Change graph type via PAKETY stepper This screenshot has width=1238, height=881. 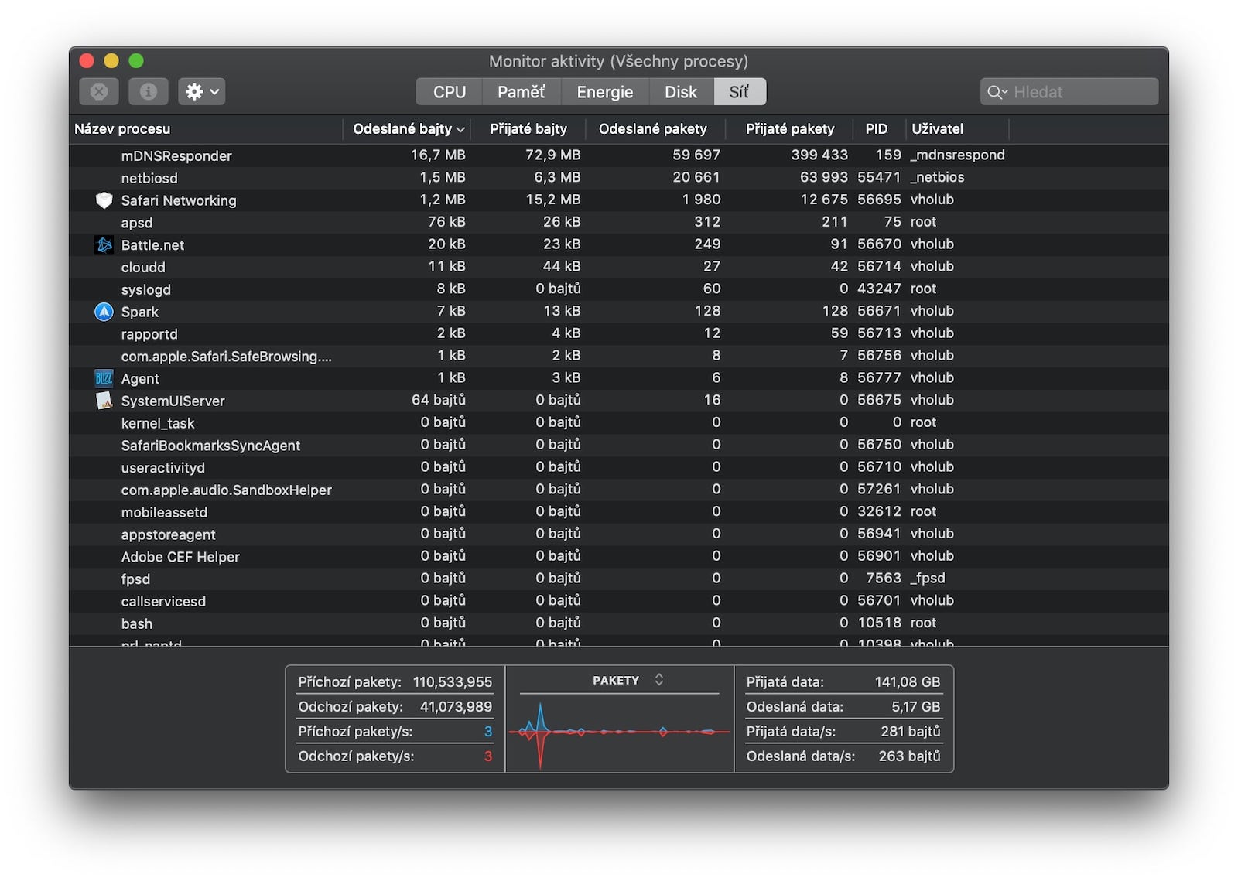[659, 679]
